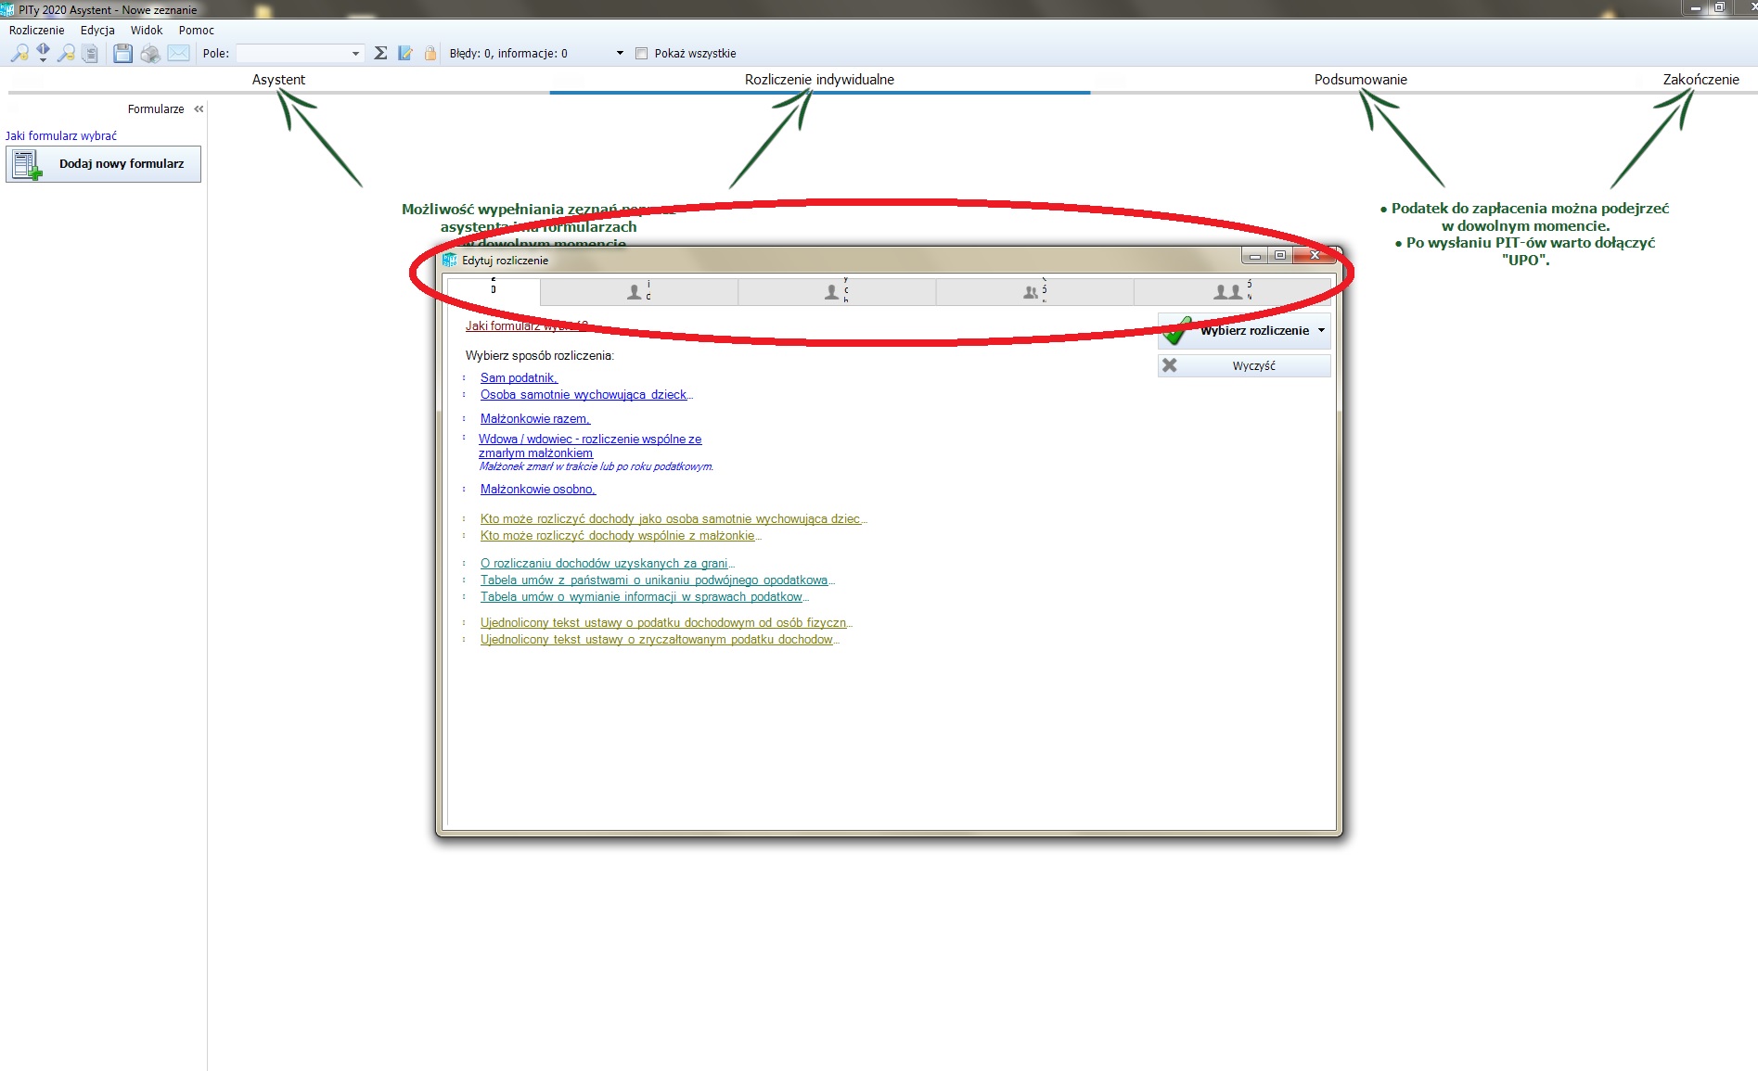Screen dimensions: 1758x1071
Task: Open the 'Pole' combo box dropdown
Action: click(355, 54)
